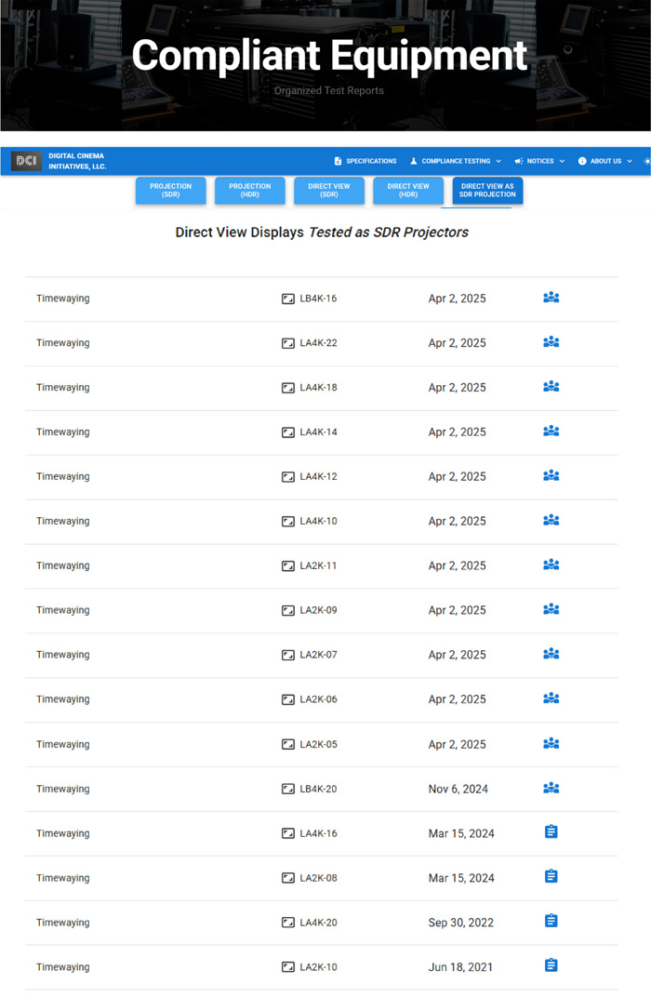The image size is (651, 997).
Task: Click display icon beside LA4K-22
Action: 288,343
